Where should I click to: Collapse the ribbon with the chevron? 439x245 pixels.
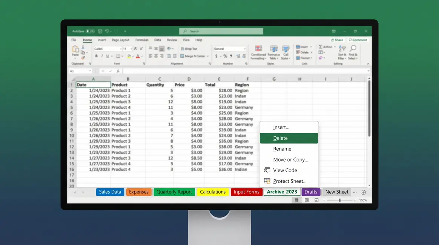(x=368, y=64)
